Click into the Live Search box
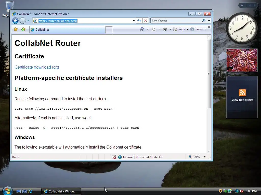The height and width of the screenshot is (195, 261). [x=176, y=21]
